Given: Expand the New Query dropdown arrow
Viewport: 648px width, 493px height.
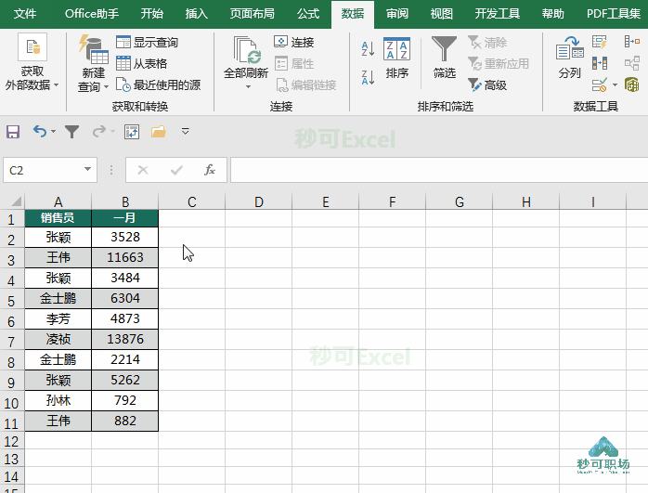Looking at the screenshot, I should click(x=106, y=86).
